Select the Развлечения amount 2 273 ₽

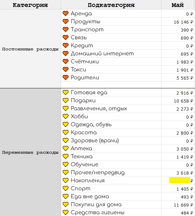(x=185, y=109)
